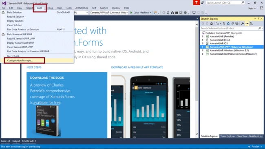Image resolution: width=265 pixels, height=149 pixels.
Task: Click the Find in Files toolbar icon
Action: (155, 13)
